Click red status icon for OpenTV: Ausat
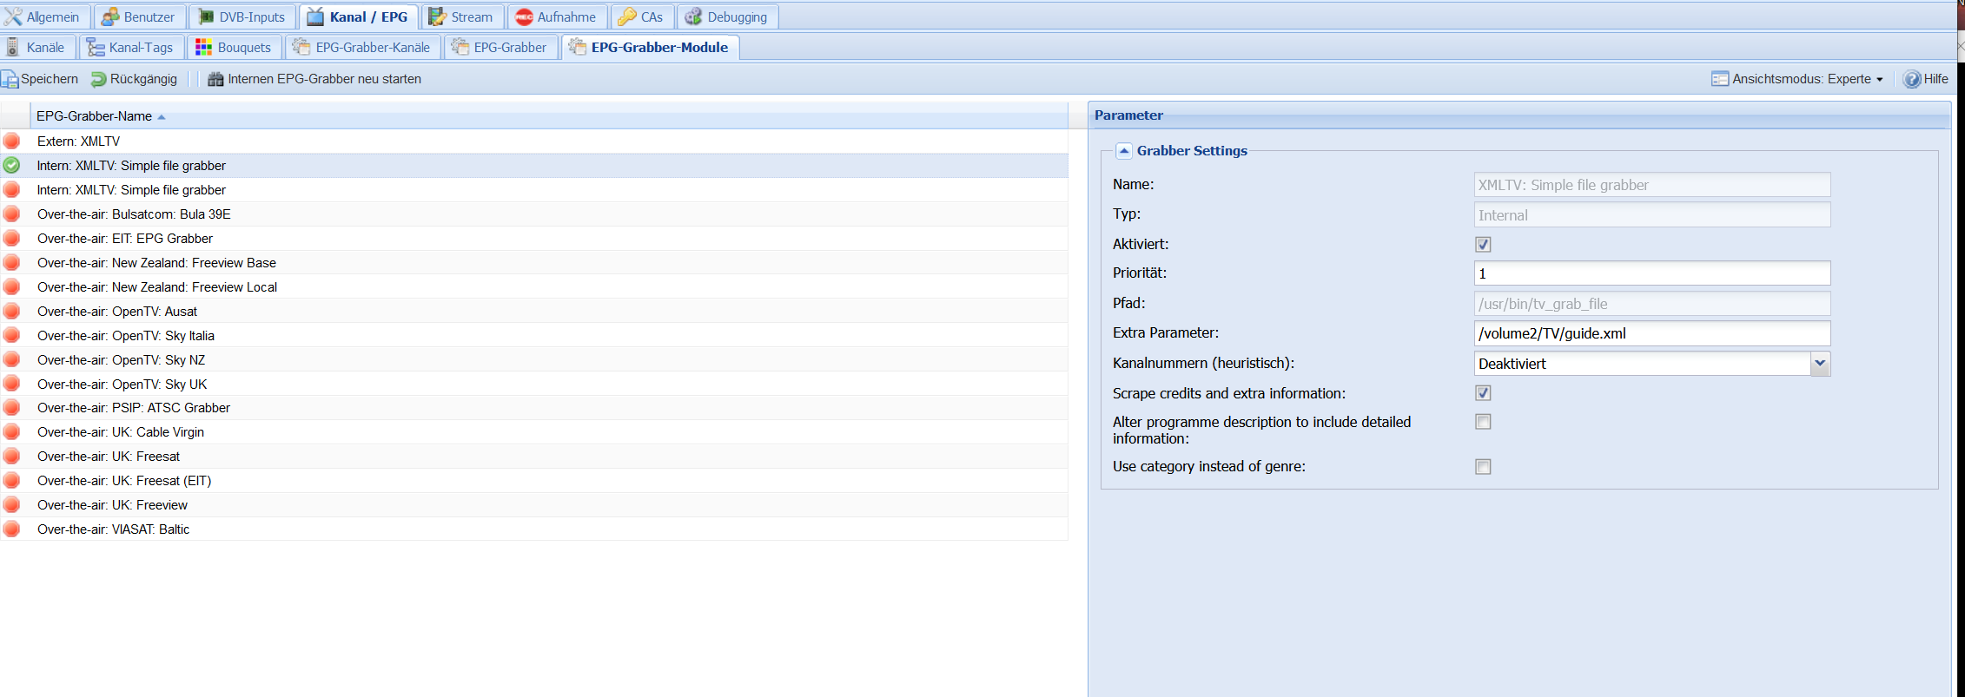 pos(11,311)
